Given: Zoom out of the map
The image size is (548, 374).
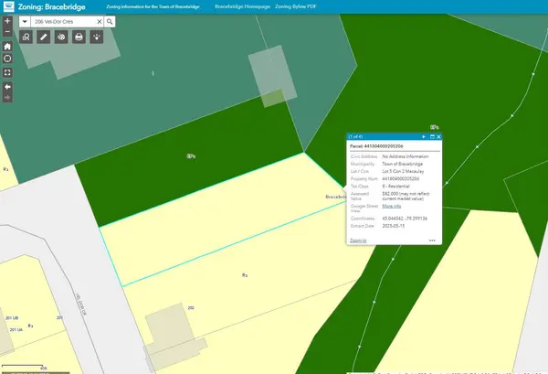Looking at the screenshot, I should (7, 30).
